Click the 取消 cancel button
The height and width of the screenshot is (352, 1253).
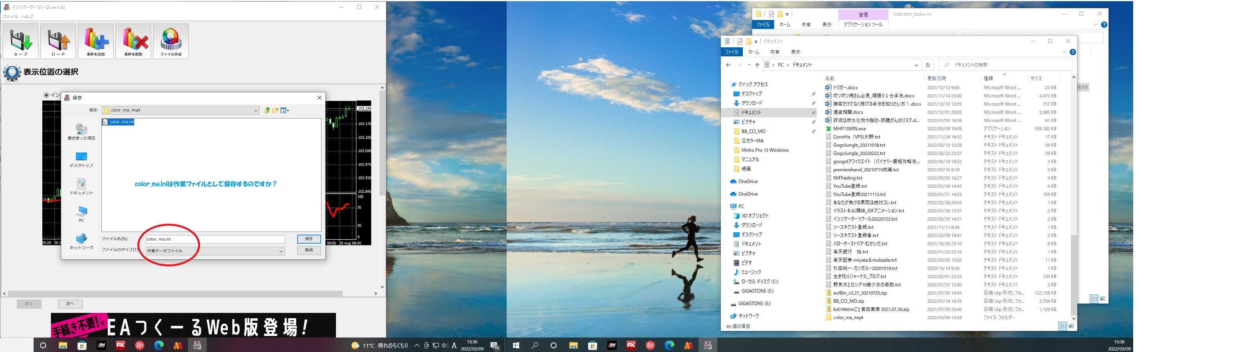coord(309,250)
